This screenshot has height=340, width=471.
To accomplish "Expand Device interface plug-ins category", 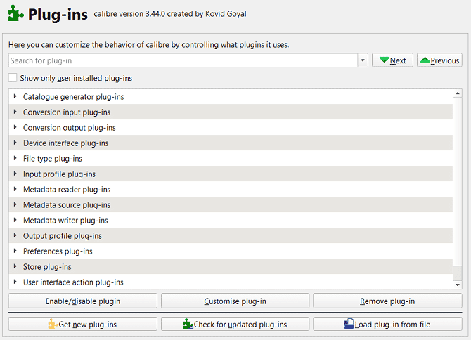I will pos(15,143).
